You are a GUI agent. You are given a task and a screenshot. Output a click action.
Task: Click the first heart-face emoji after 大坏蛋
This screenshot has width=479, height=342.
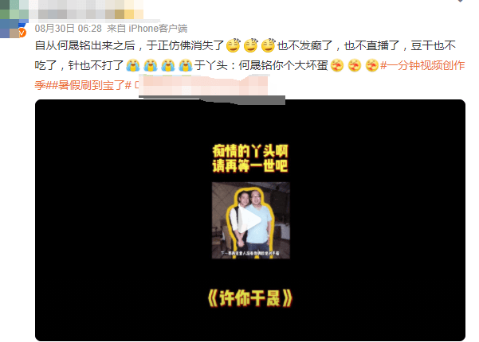337,65
